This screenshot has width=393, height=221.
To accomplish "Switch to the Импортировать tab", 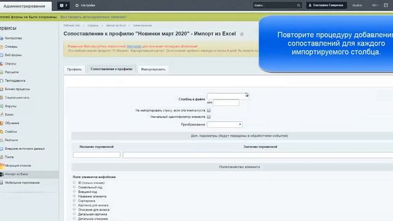I will coord(153,69).
